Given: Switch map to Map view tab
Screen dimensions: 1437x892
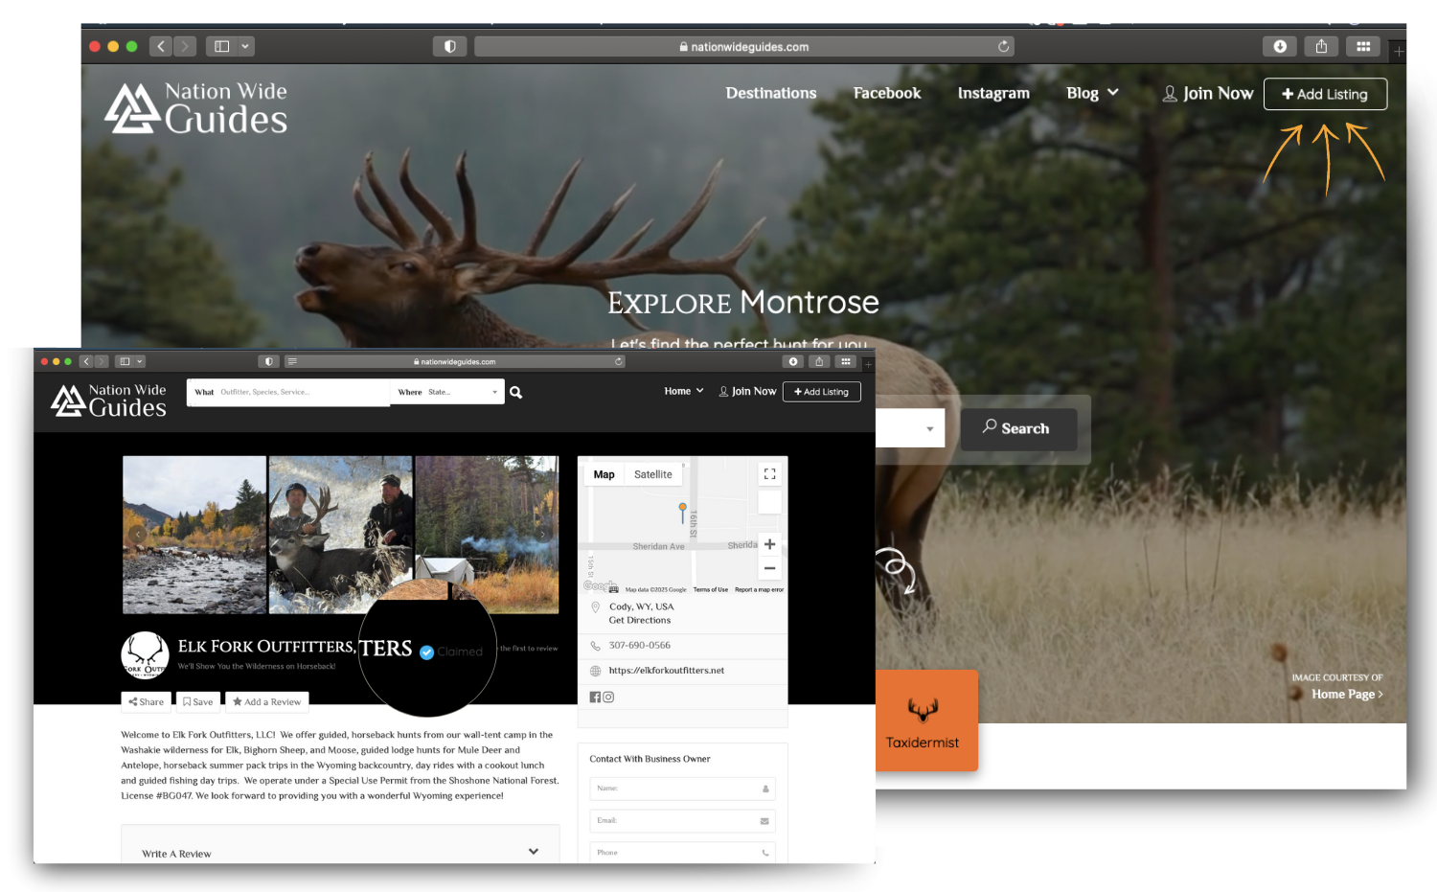Looking at the screenshot, I should pyautogui.click(x=604, y=474).
